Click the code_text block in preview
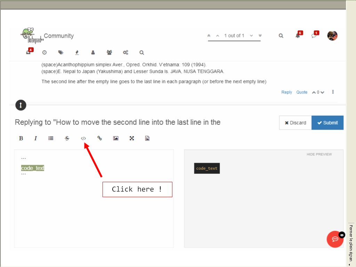The width and height of the screenshot is (356, 267). pos(207,168)
